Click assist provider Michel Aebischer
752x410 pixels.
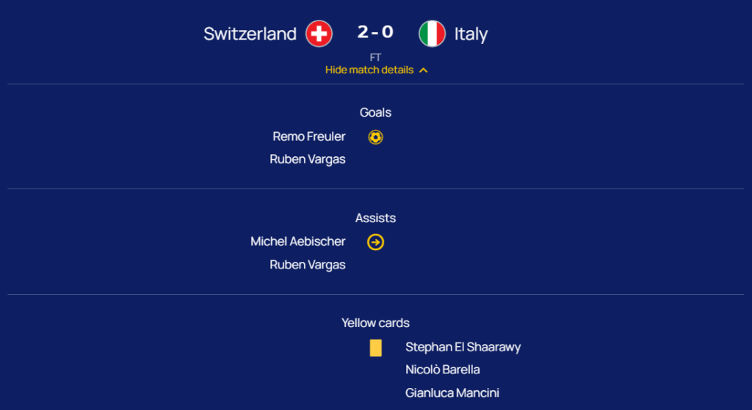[297, 241]
